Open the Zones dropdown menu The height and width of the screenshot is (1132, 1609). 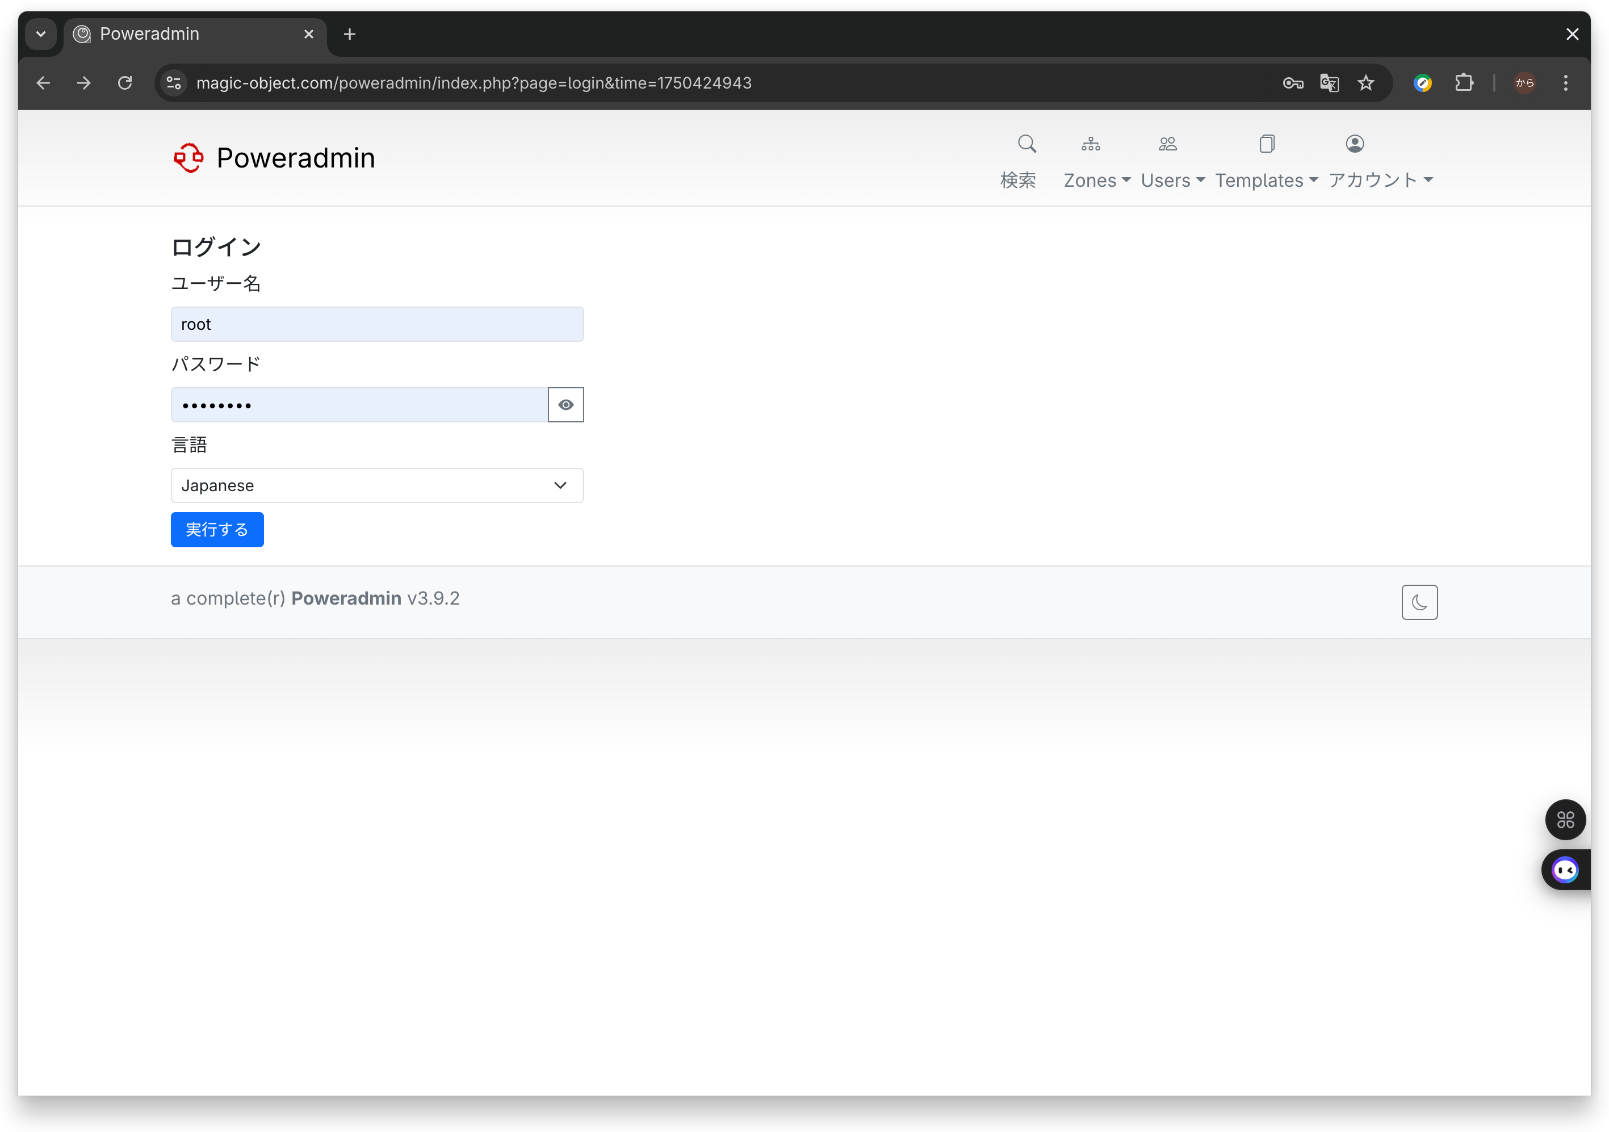click(x=1097, y=180)
